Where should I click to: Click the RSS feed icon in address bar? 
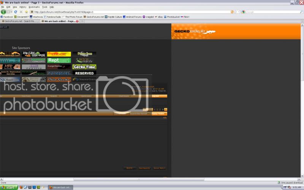pyautogui.click(x=232, y=12)
